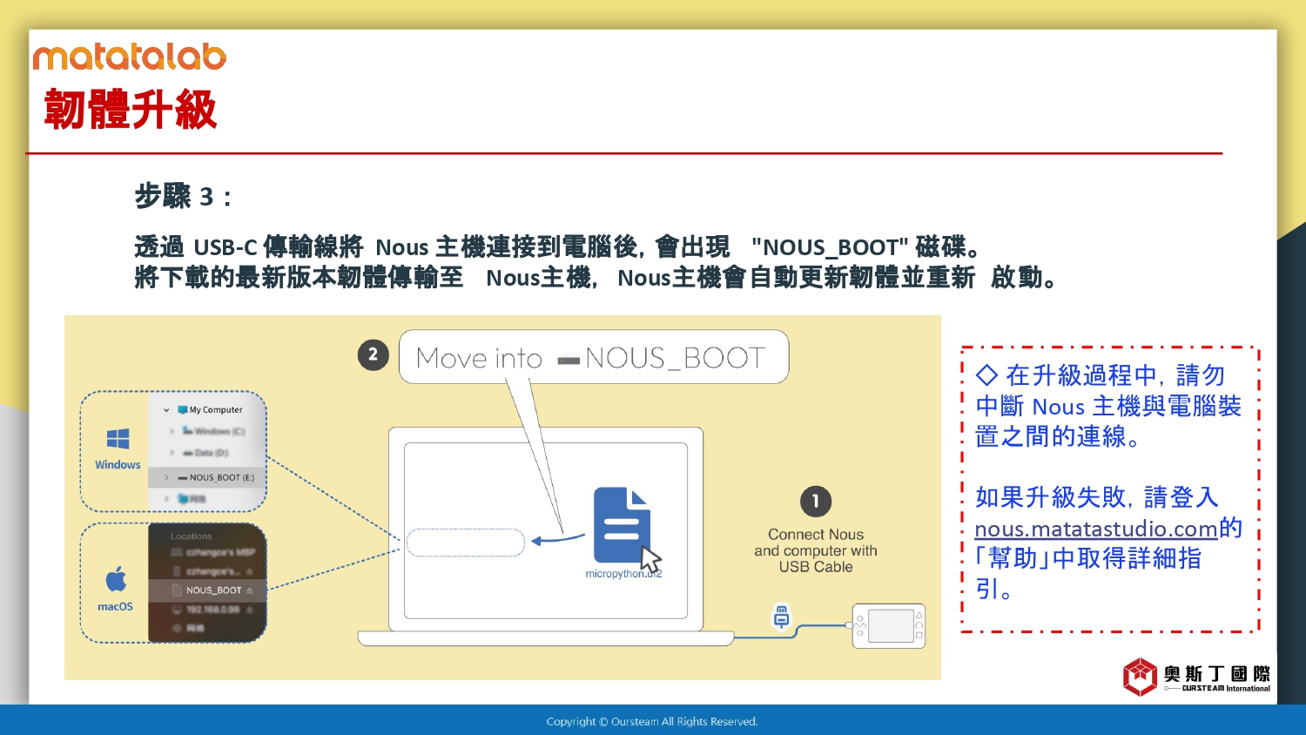
Task: Collapse the My Computer tree node
Action: [166, 410]
